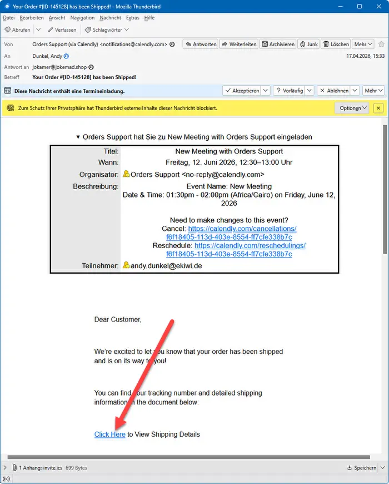389x484 pixels.
Task: Open the Schlagwörter tags dropdown
Action: 107,29
